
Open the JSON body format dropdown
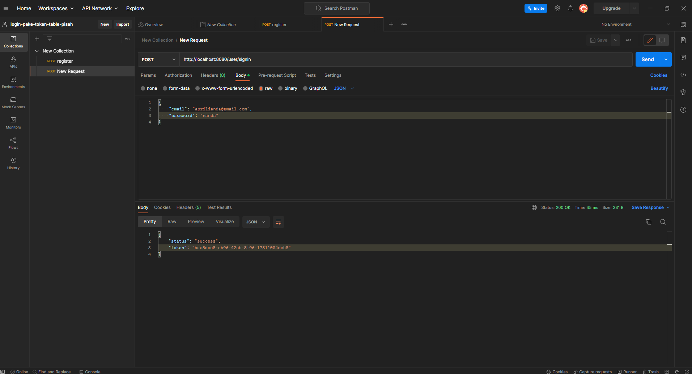[x=344, y=88]
